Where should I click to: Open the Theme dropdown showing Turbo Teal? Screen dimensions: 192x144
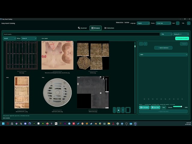point(163,23)
